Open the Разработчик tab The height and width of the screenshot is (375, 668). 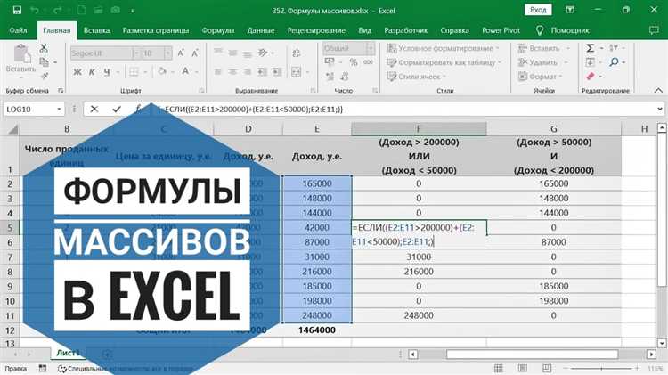405,30
